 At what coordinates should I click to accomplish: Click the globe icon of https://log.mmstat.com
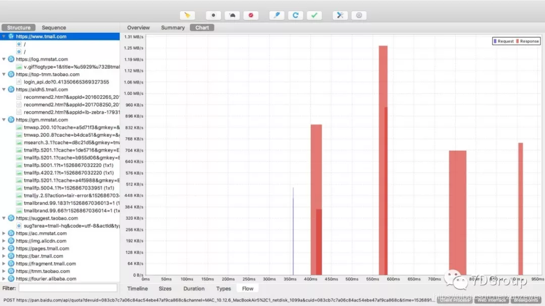[11, 59]
